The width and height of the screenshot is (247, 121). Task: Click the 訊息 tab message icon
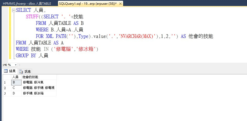click(21, 71)
